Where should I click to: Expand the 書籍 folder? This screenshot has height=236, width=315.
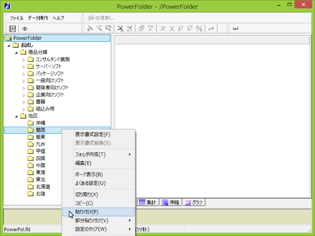(x=24, y=102)
